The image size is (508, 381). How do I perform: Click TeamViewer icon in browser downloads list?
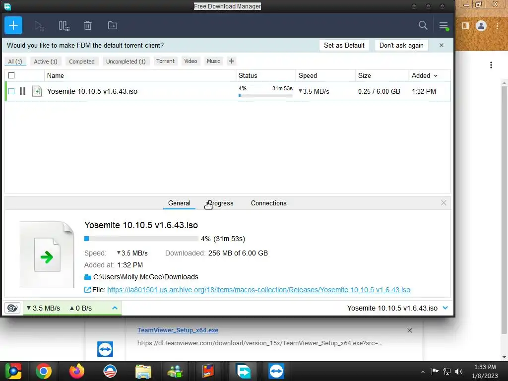(105, 349)
